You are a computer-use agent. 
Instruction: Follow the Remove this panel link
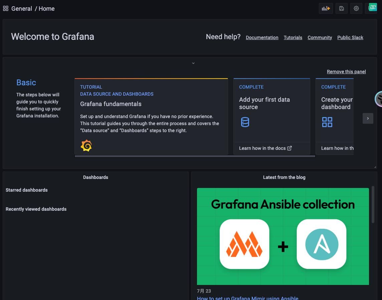point(346,72)
